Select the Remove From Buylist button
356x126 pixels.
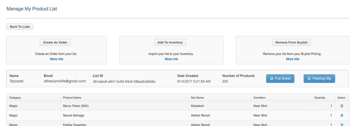[291, 42]
